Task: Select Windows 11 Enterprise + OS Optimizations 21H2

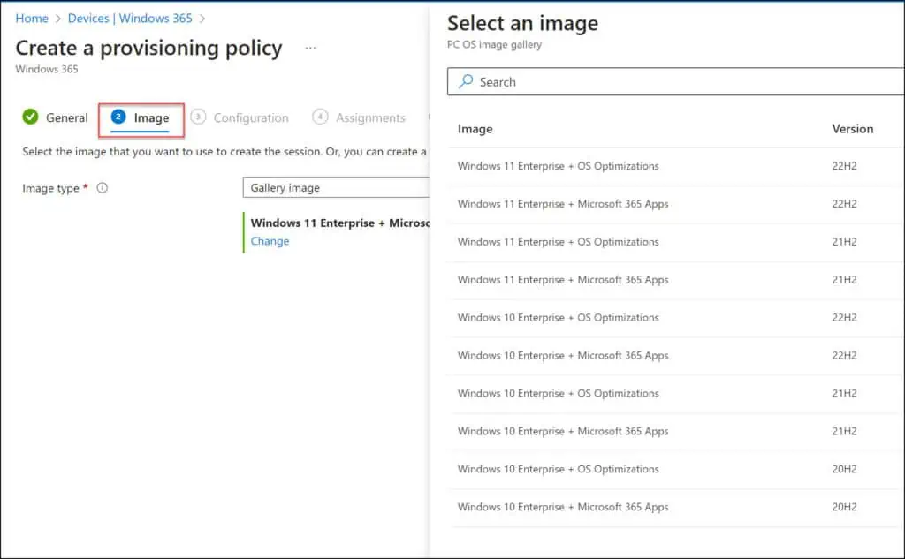Action: pyautogui.click(x=675, y=242)
